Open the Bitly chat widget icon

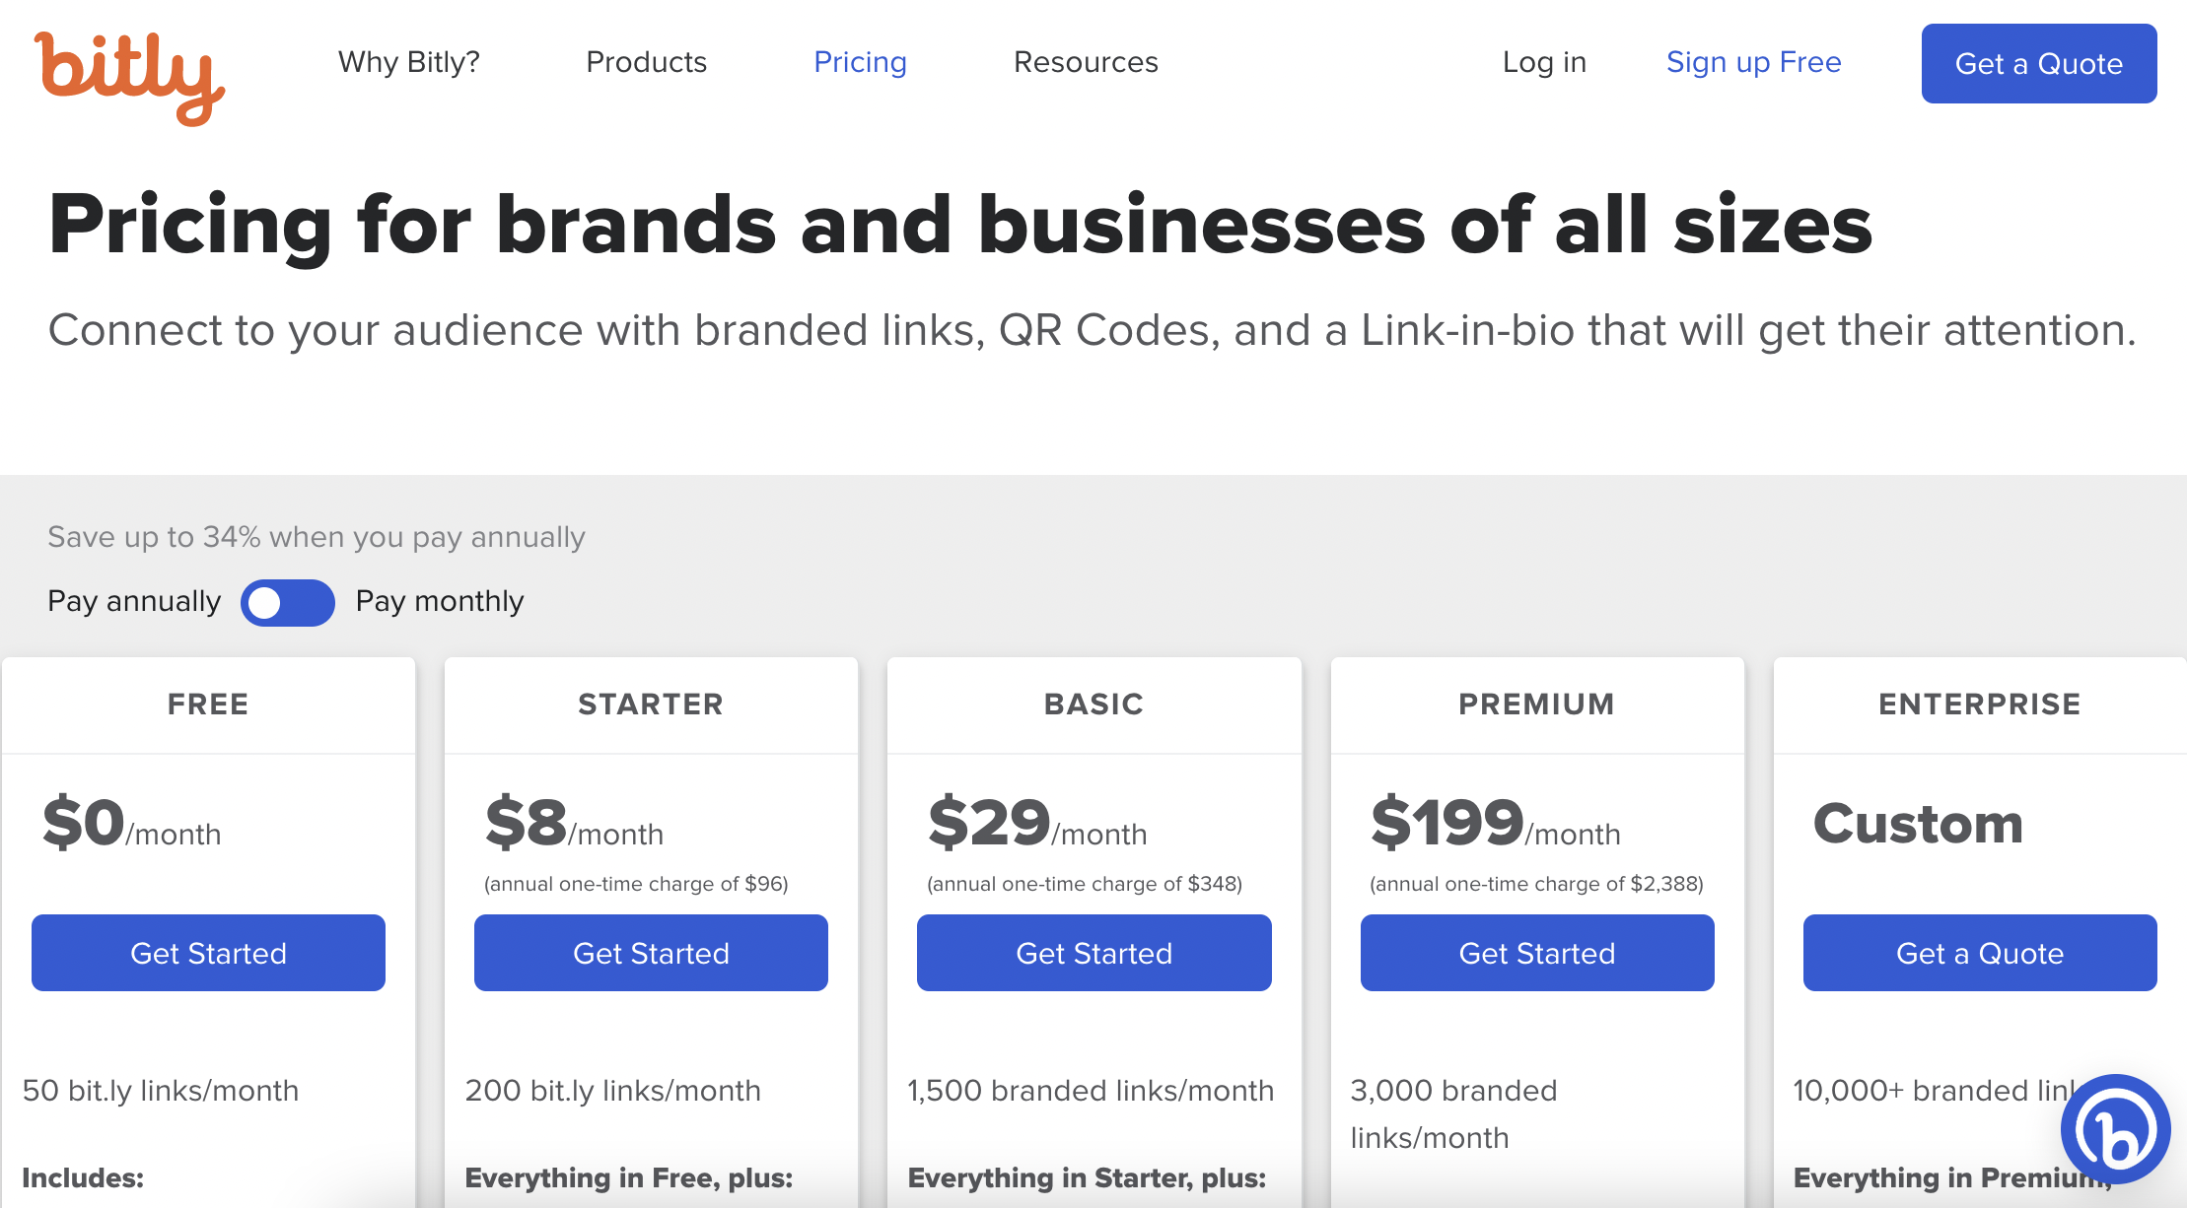point(2115,1129)
